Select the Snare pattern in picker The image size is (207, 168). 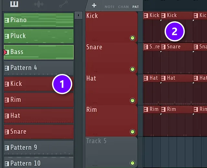(x=39, y=132)
